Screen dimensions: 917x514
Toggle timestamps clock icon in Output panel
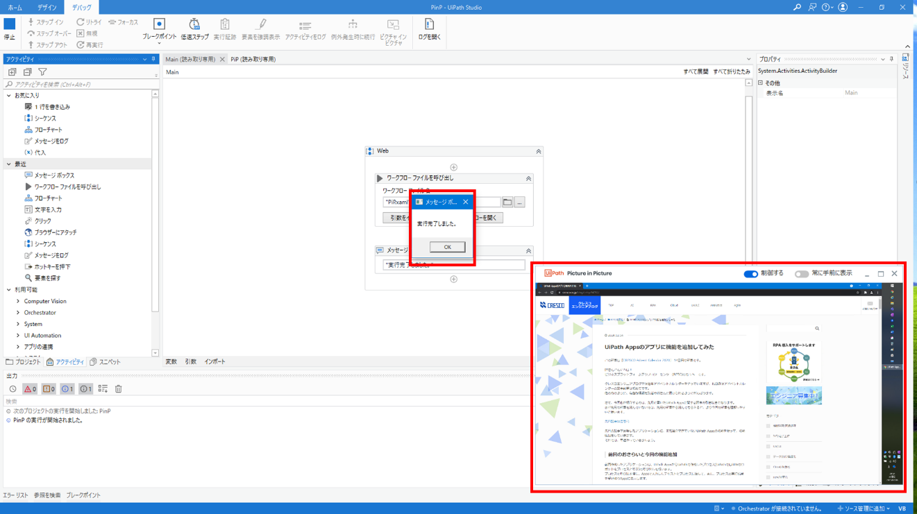point(12,389)
